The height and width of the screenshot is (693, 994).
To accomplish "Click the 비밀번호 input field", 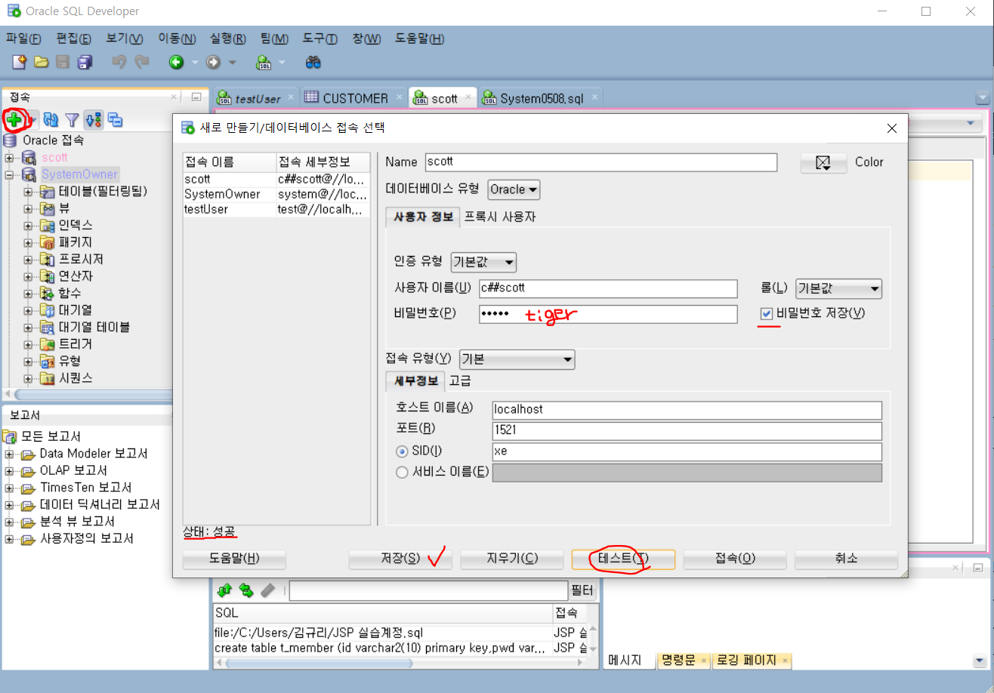I will pos(608,313).
